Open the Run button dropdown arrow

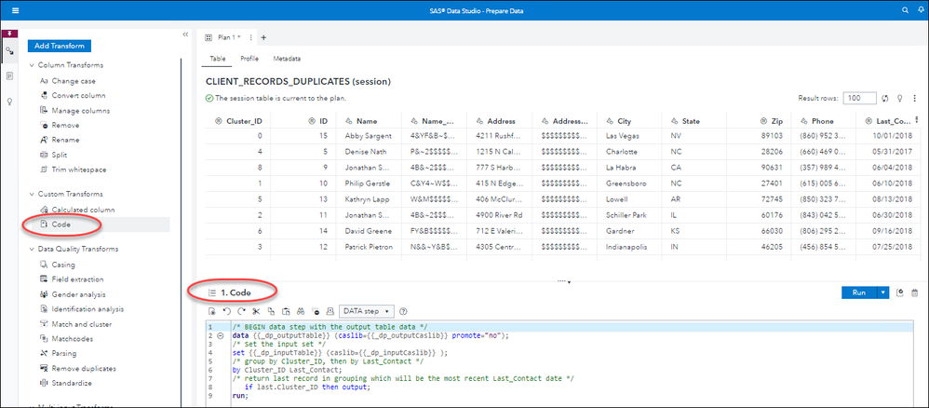[883, 292]
